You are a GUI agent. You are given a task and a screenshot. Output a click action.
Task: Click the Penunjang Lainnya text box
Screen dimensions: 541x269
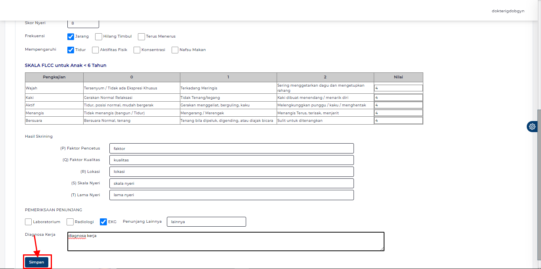click(x=206, y=222)
